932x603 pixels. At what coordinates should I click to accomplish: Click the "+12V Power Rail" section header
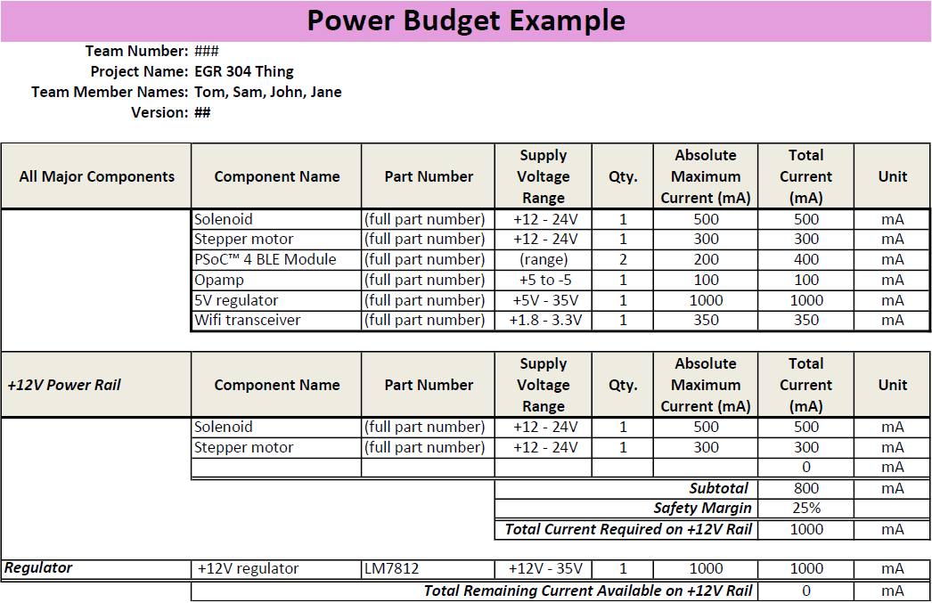click(64, 385)
